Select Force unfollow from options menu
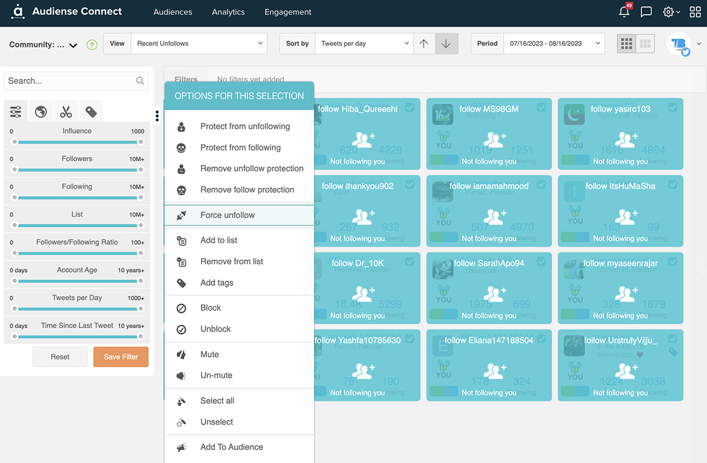Screen dimensions: 707x463 click(x=239, y=215)
